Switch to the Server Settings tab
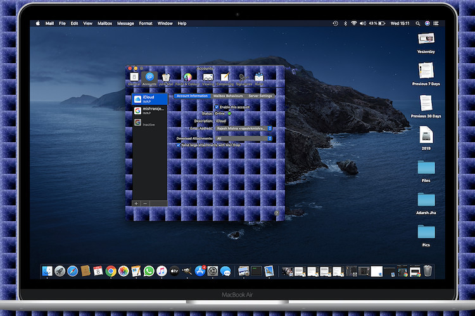Screen dimensions: 475x316 tap(260, 96)
